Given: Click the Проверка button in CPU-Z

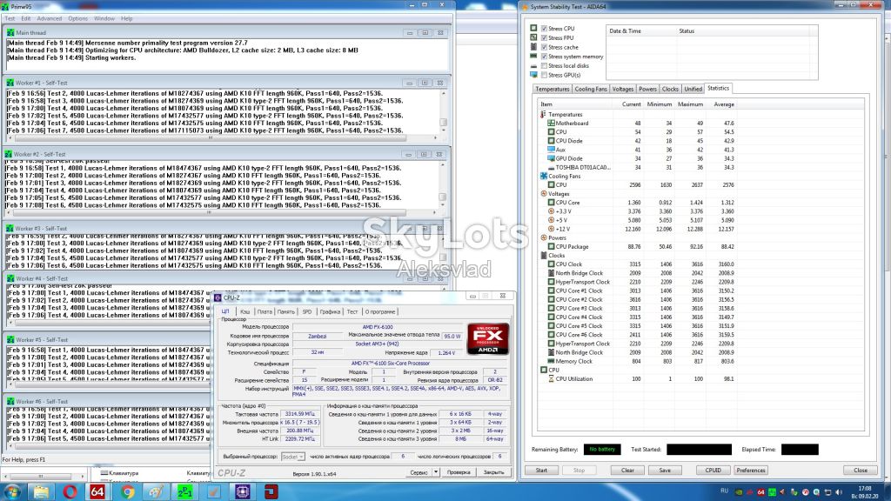Looking at the screenshot, I should [x=458, y=472].
